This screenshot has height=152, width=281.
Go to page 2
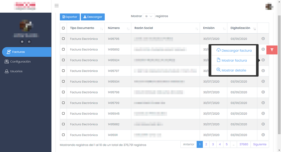click(x=206, y=144)
